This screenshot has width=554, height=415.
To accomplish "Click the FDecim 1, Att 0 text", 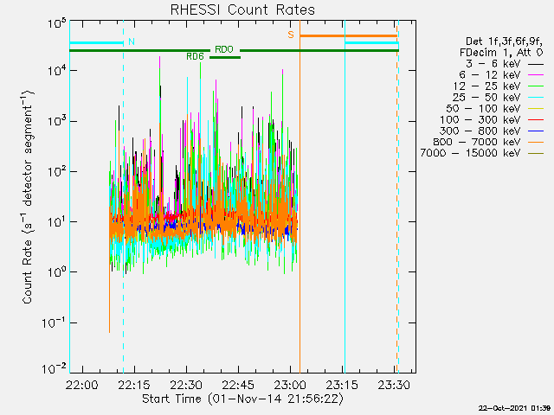I will pos(501,53).
